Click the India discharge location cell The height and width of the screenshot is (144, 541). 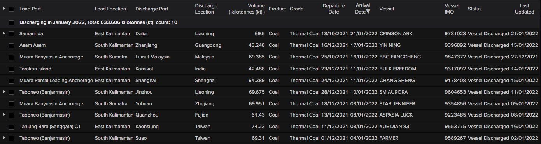(x=201, y=69)
